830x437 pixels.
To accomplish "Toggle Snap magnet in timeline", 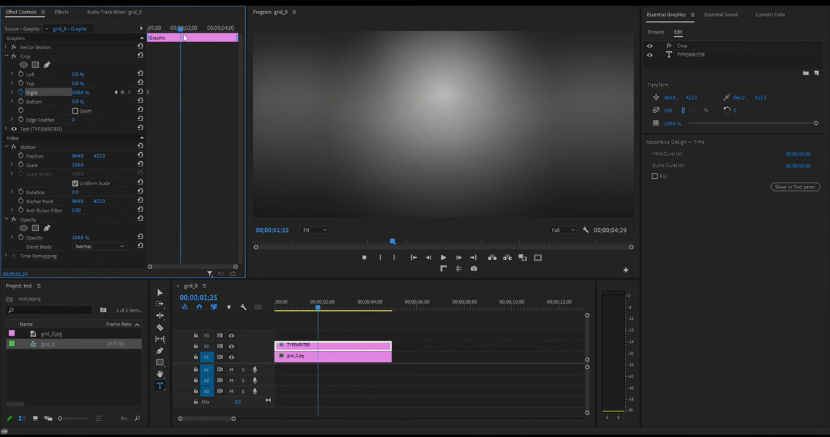I will (199, 307).
